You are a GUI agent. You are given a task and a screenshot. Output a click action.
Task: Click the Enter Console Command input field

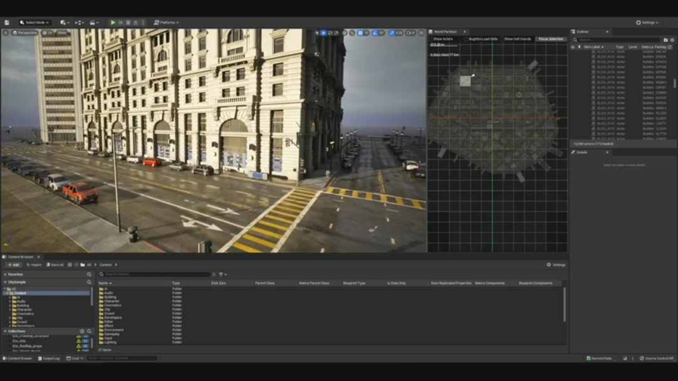pos(121,358)
